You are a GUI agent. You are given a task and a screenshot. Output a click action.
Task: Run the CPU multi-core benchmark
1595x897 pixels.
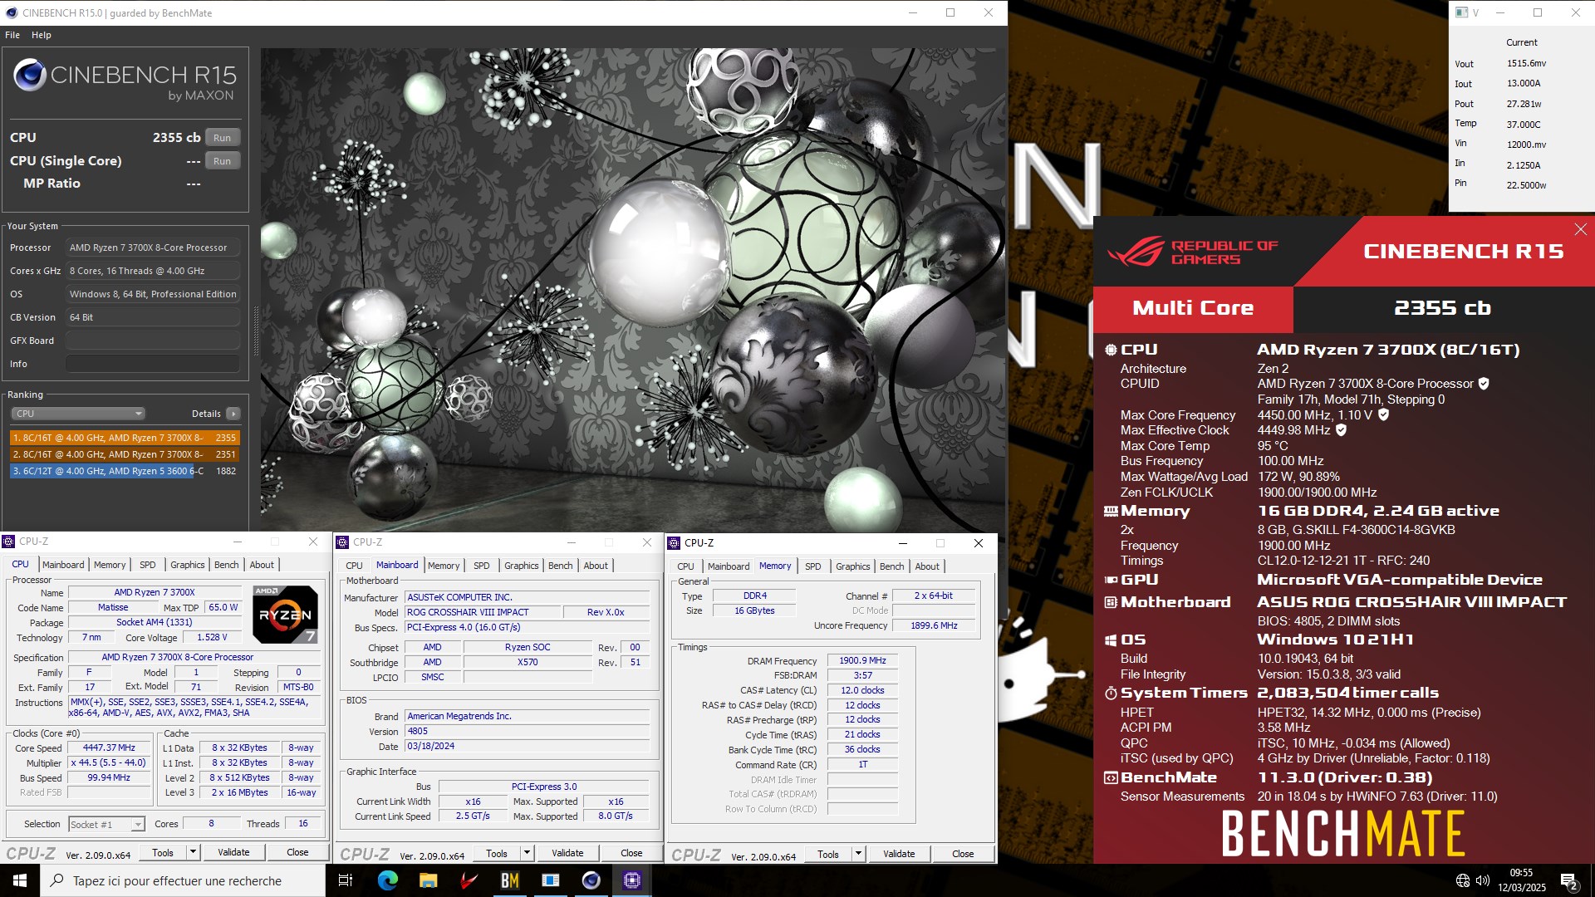[x=222, y=138]
